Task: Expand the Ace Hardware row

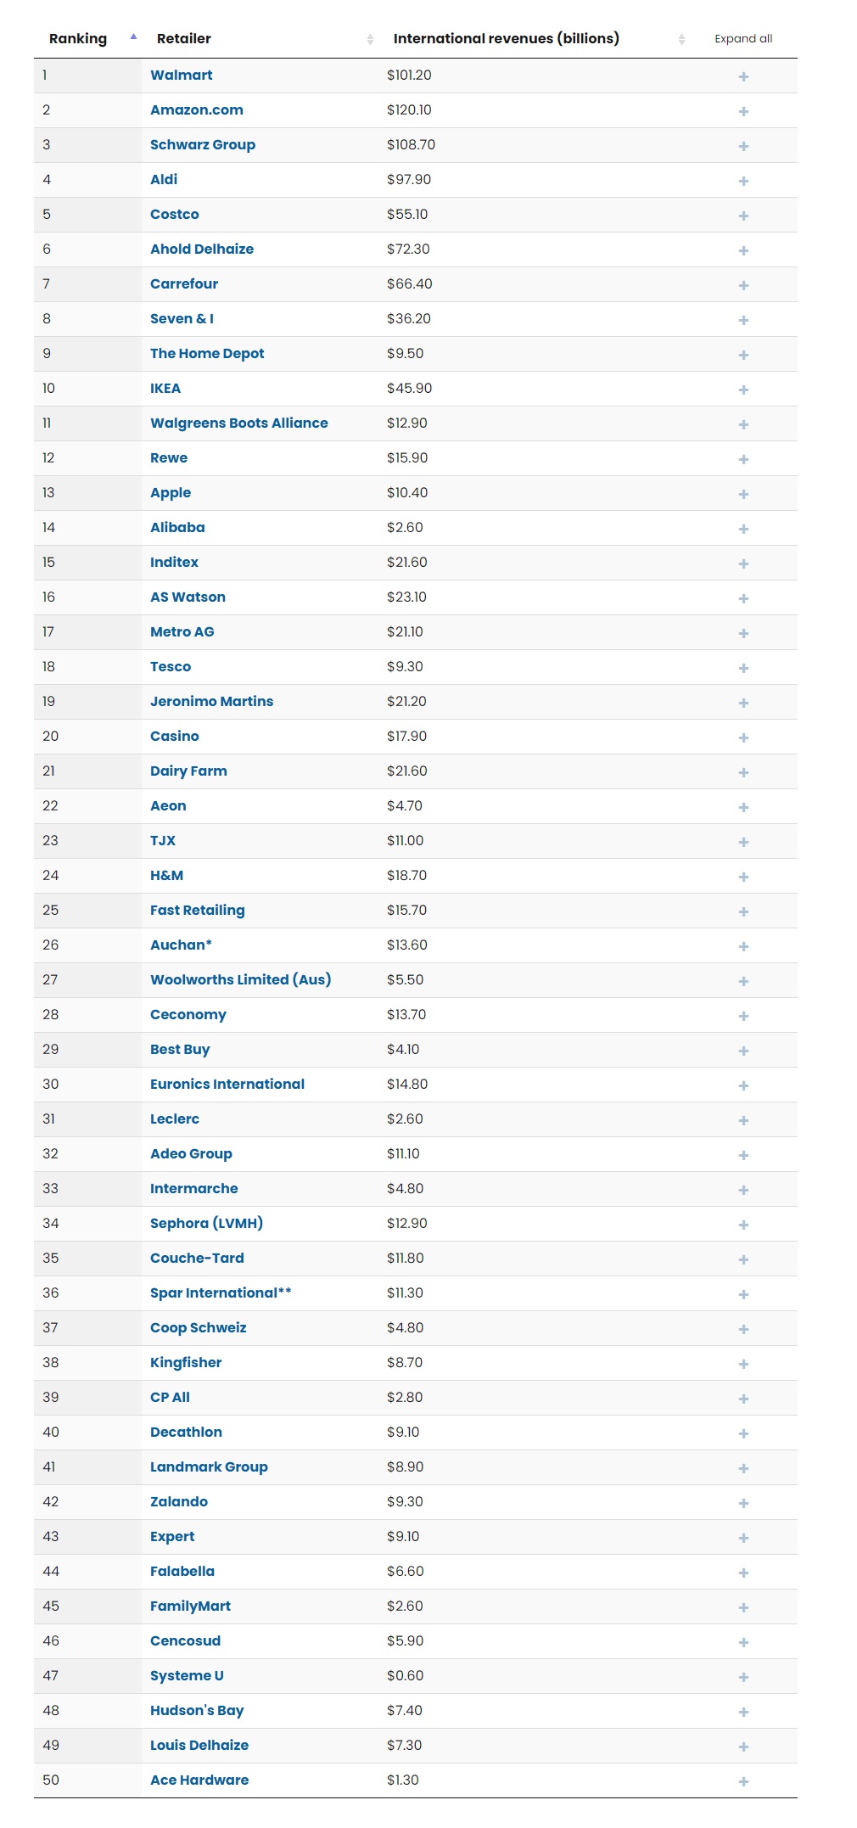Action: tap(743, 1781)
